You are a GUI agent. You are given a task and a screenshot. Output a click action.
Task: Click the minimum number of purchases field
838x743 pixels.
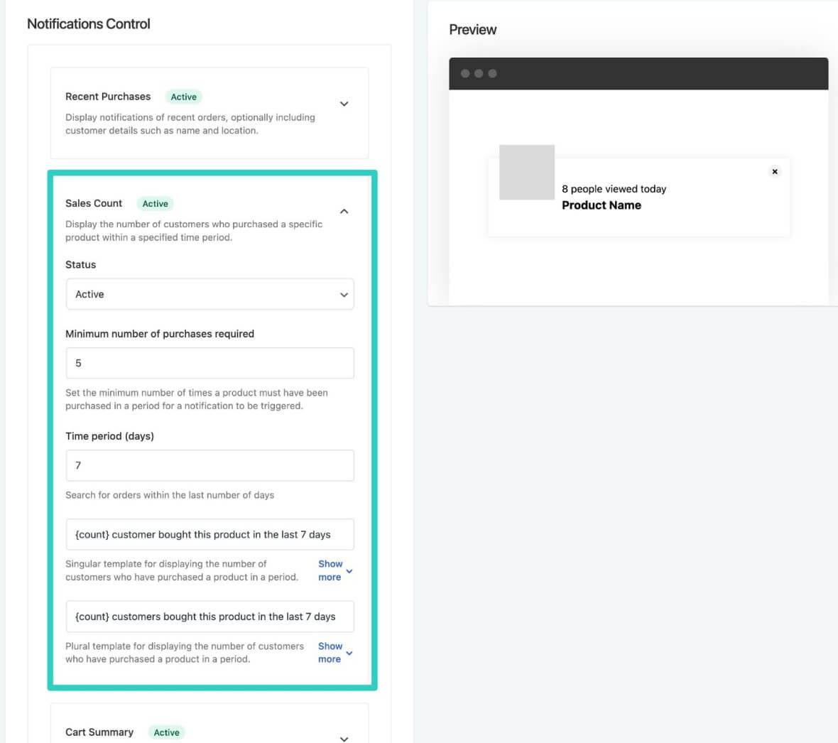coord(209,363)
